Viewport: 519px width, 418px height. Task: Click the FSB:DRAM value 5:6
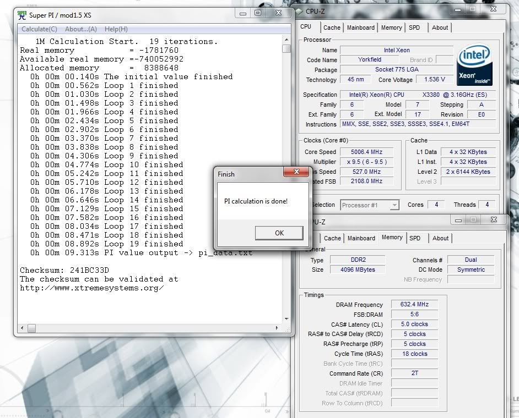click(x=414, y=314)
